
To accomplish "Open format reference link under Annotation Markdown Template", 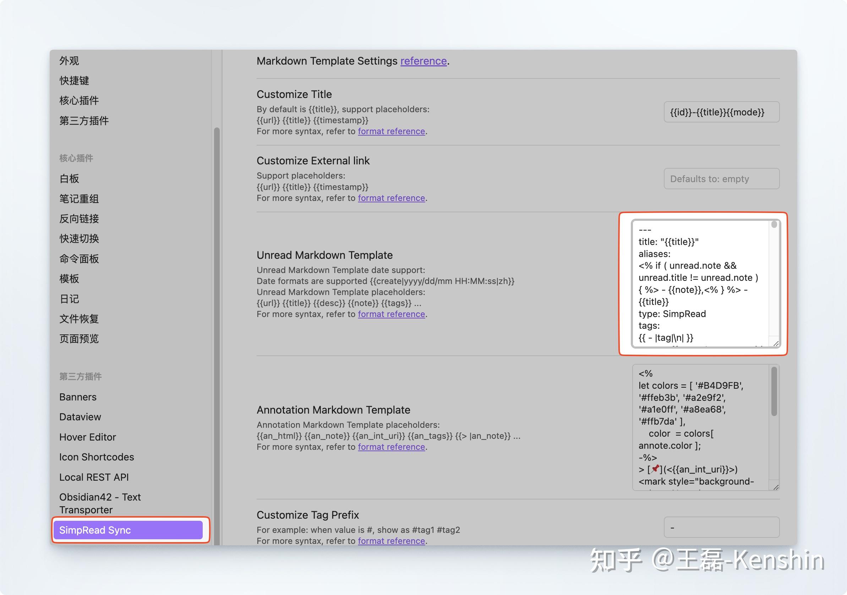I will [x=392, y=447].
